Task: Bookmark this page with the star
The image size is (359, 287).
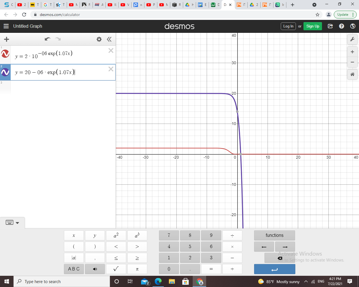Action: pos(317,15)
